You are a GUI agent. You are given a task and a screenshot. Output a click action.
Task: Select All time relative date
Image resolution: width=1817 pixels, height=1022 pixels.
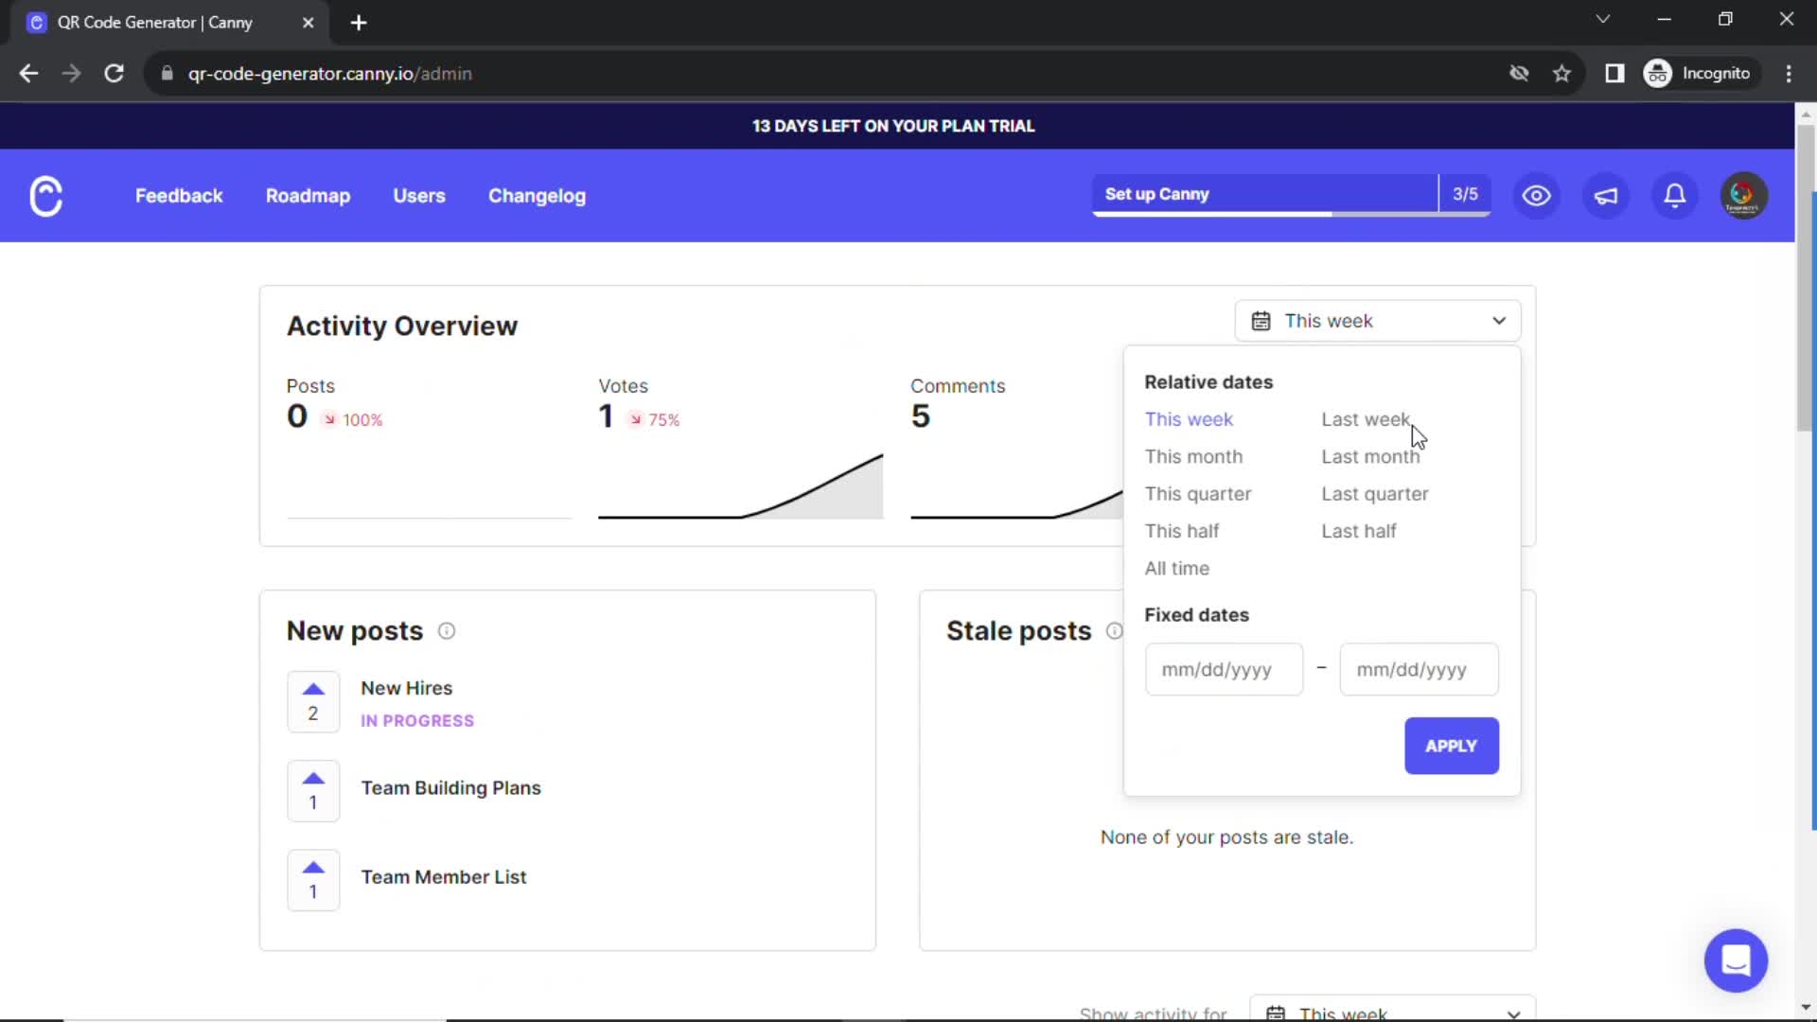[1176, 569]
